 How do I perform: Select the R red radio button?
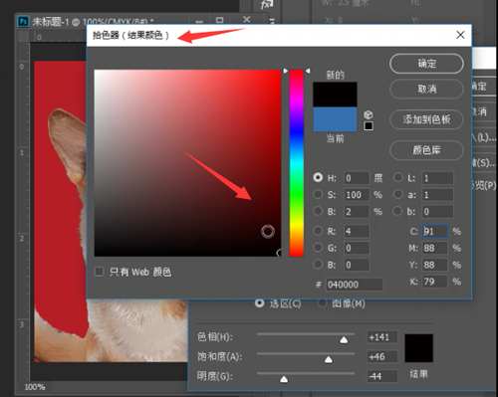point(318,231)
